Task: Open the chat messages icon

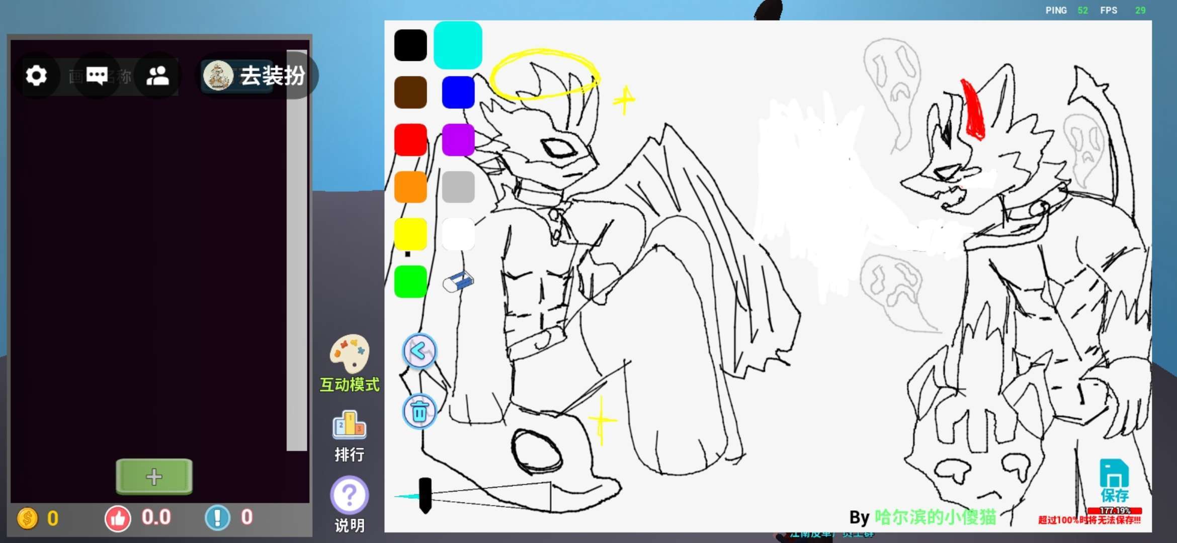Action: pos(97,76)
